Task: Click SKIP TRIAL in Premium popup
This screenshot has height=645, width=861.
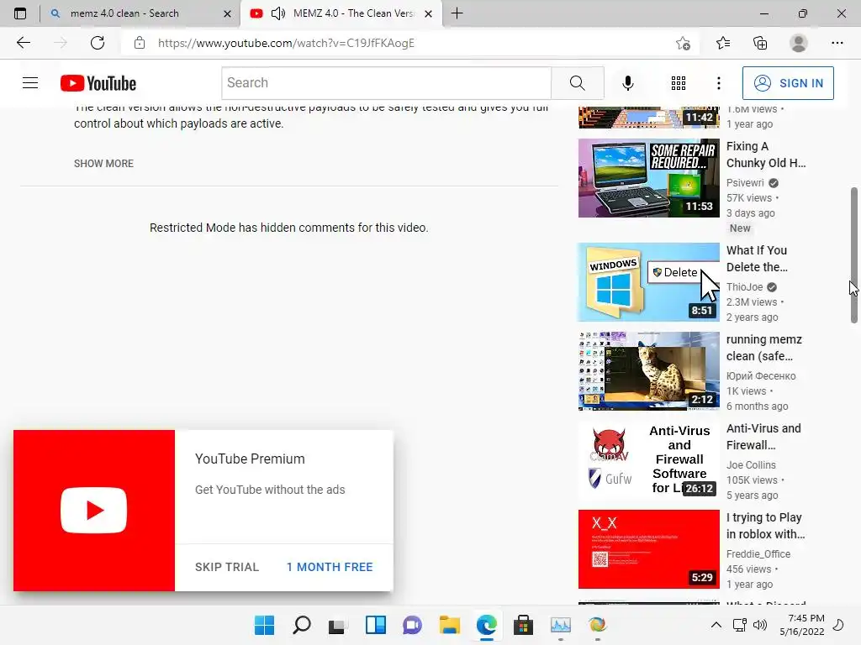Action: click(x=227, y=567)
